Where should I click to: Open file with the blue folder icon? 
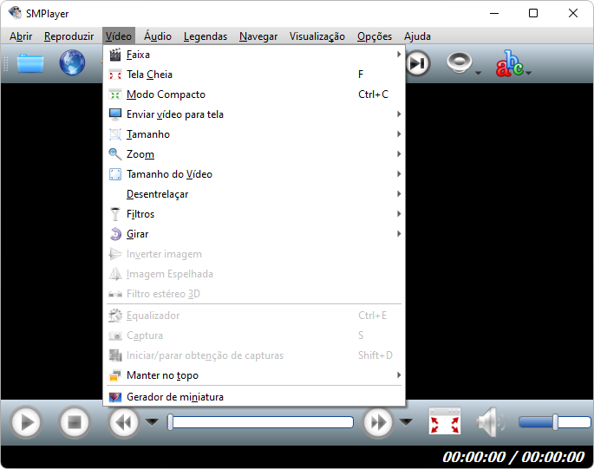[x=30, y=63]
